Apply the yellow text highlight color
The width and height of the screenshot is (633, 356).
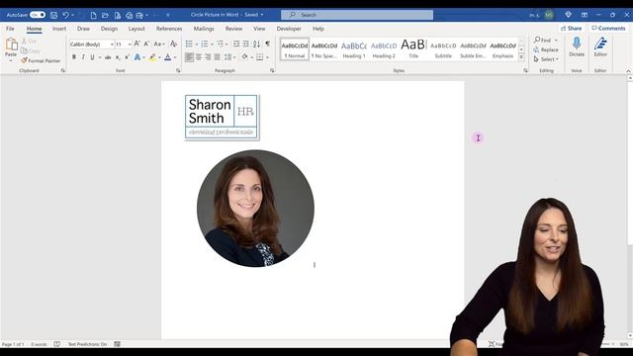point(152,57)
